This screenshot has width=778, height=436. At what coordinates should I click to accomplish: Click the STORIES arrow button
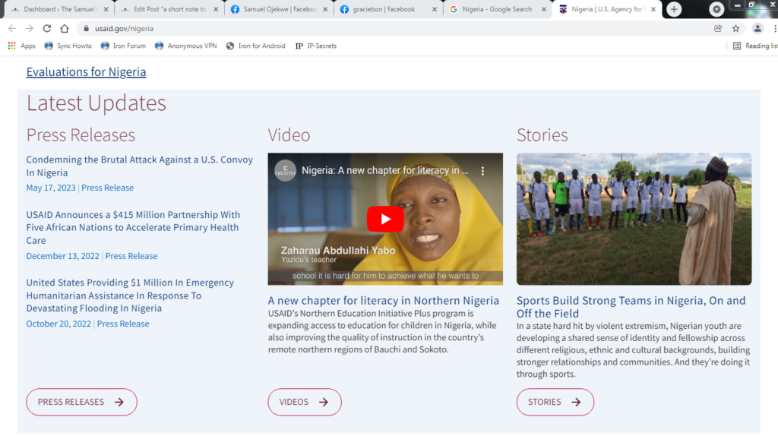pyautogui.click(x=555, y=402)
